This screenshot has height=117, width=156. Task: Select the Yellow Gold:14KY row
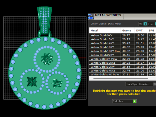pyautogui.click(x=123, y=43)
